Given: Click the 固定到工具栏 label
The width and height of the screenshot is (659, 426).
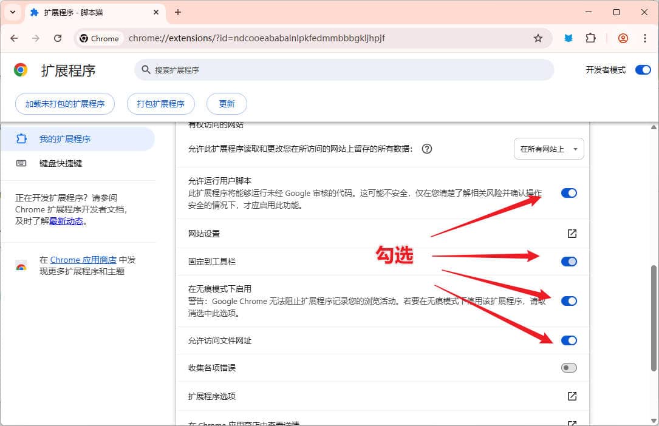Looking at the screenshot, I should (212, 262).
